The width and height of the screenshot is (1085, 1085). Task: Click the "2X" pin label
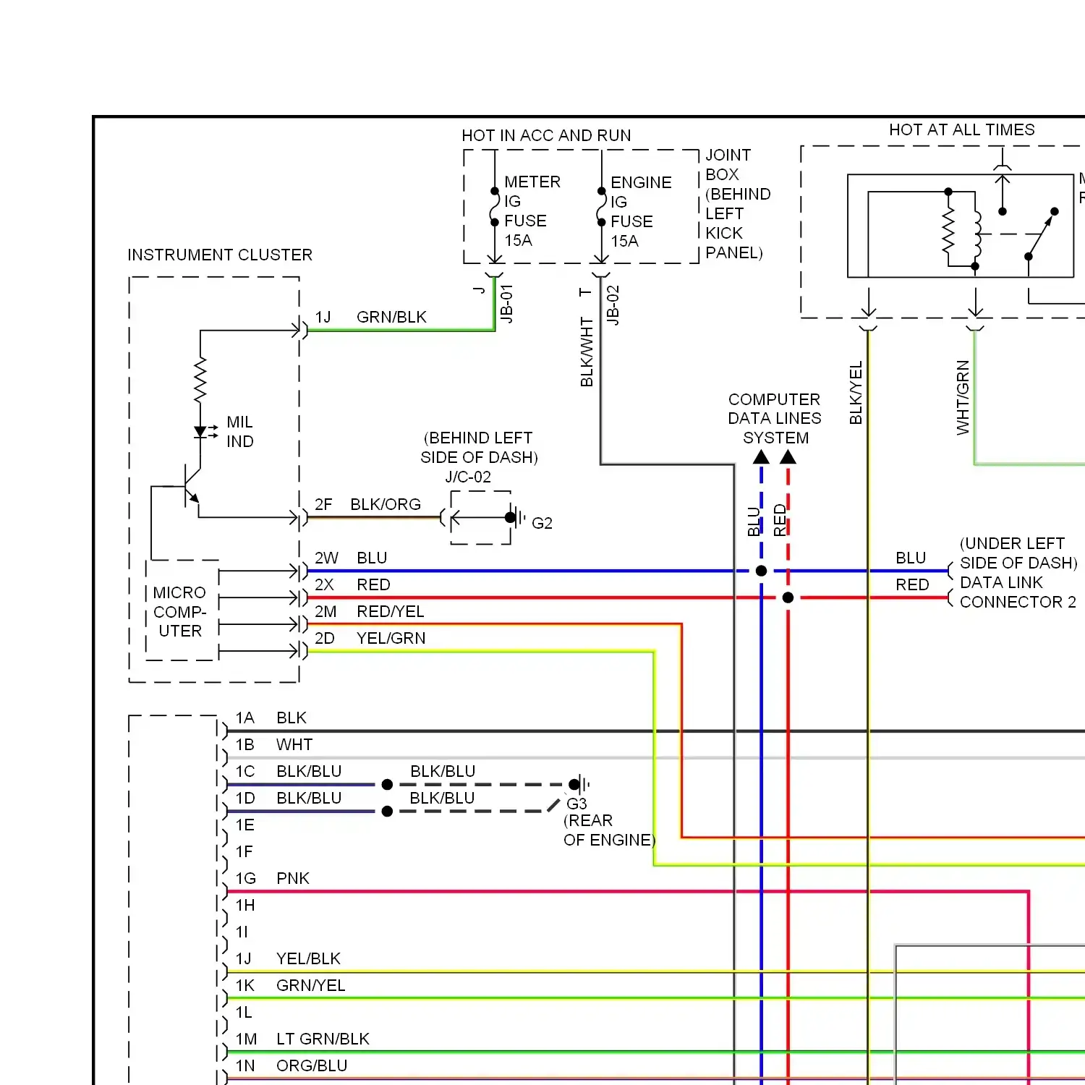[323, 584]
